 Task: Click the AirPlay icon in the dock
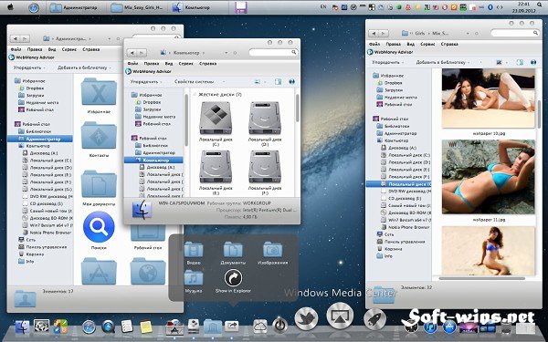(x=340, y=316)
